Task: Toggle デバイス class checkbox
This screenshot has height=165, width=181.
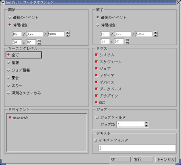Action: tap(96, 82)
